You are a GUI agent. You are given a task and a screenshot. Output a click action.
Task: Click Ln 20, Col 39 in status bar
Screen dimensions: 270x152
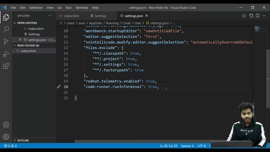[168, 146]
